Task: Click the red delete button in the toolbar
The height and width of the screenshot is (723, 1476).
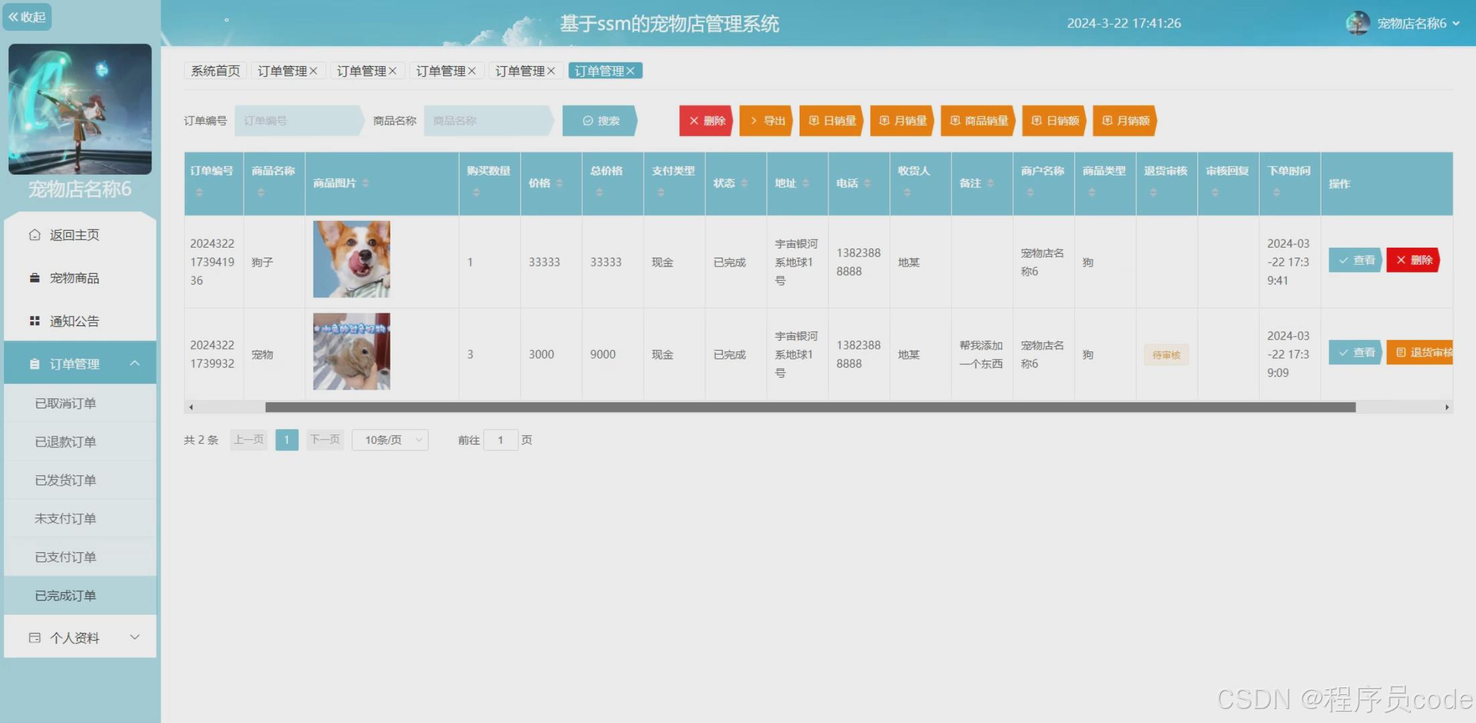Action: coord(707,121)
